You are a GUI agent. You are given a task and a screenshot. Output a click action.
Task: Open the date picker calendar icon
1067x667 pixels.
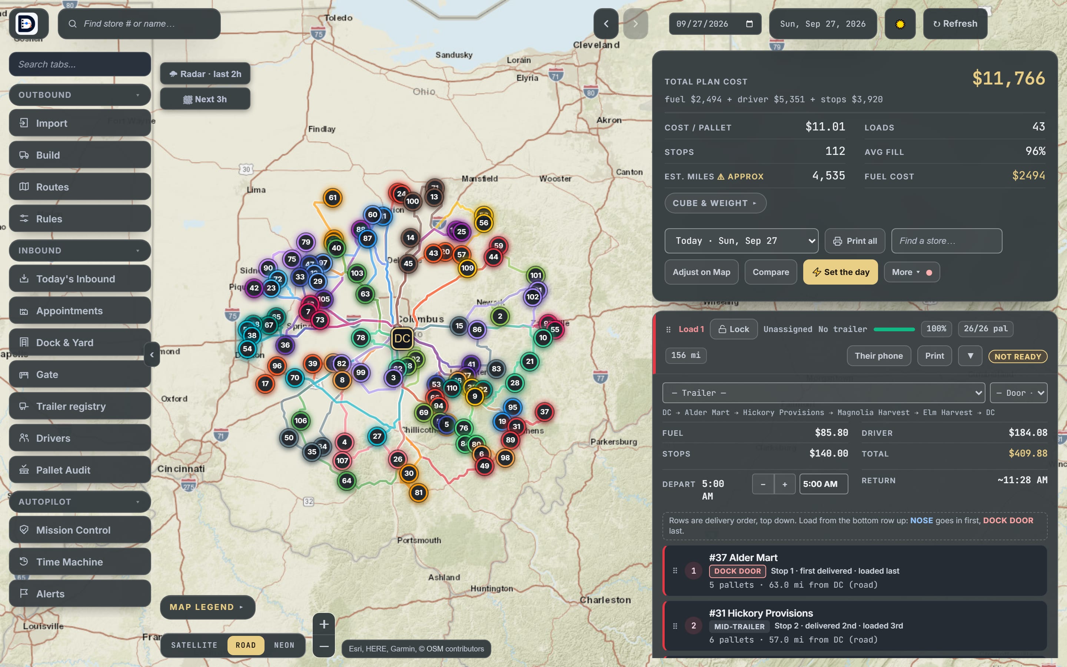[x=749, y=24]
